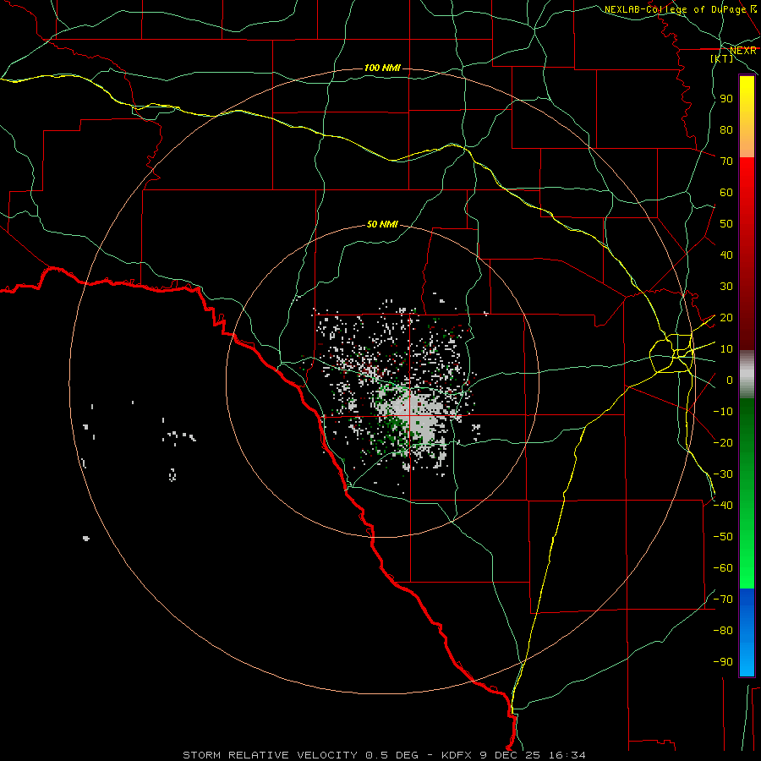
Task: Click the positive "30" scale value
Action: point(726,287)
